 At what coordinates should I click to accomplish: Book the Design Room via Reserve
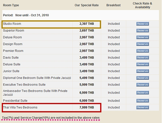coord(143,44)
